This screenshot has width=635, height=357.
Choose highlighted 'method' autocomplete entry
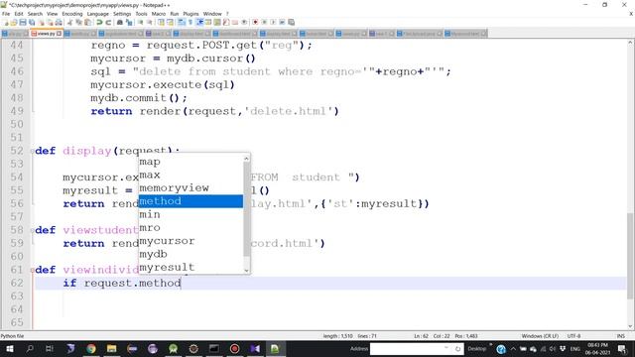(190, 201)
